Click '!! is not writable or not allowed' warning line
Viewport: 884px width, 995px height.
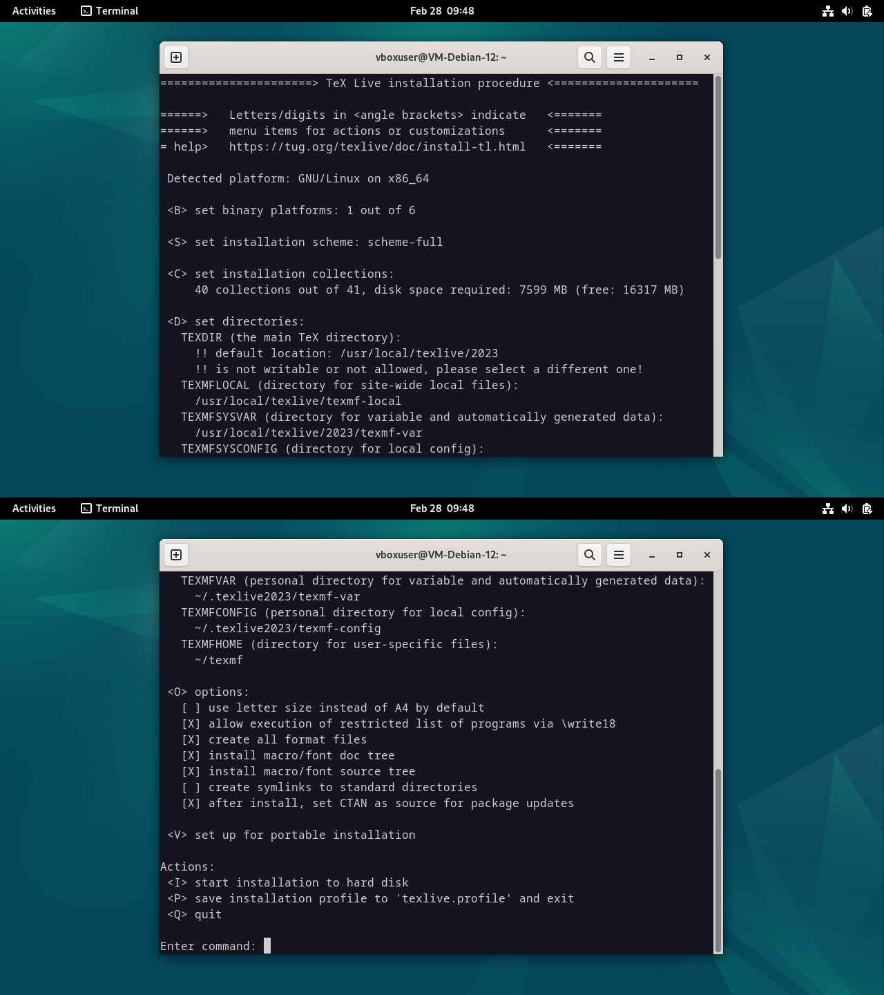point(419,369)
